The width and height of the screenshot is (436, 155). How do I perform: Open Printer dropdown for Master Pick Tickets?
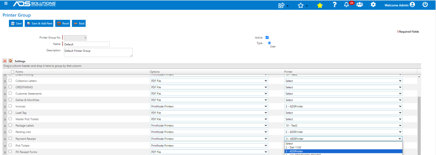tap(344, 119)
